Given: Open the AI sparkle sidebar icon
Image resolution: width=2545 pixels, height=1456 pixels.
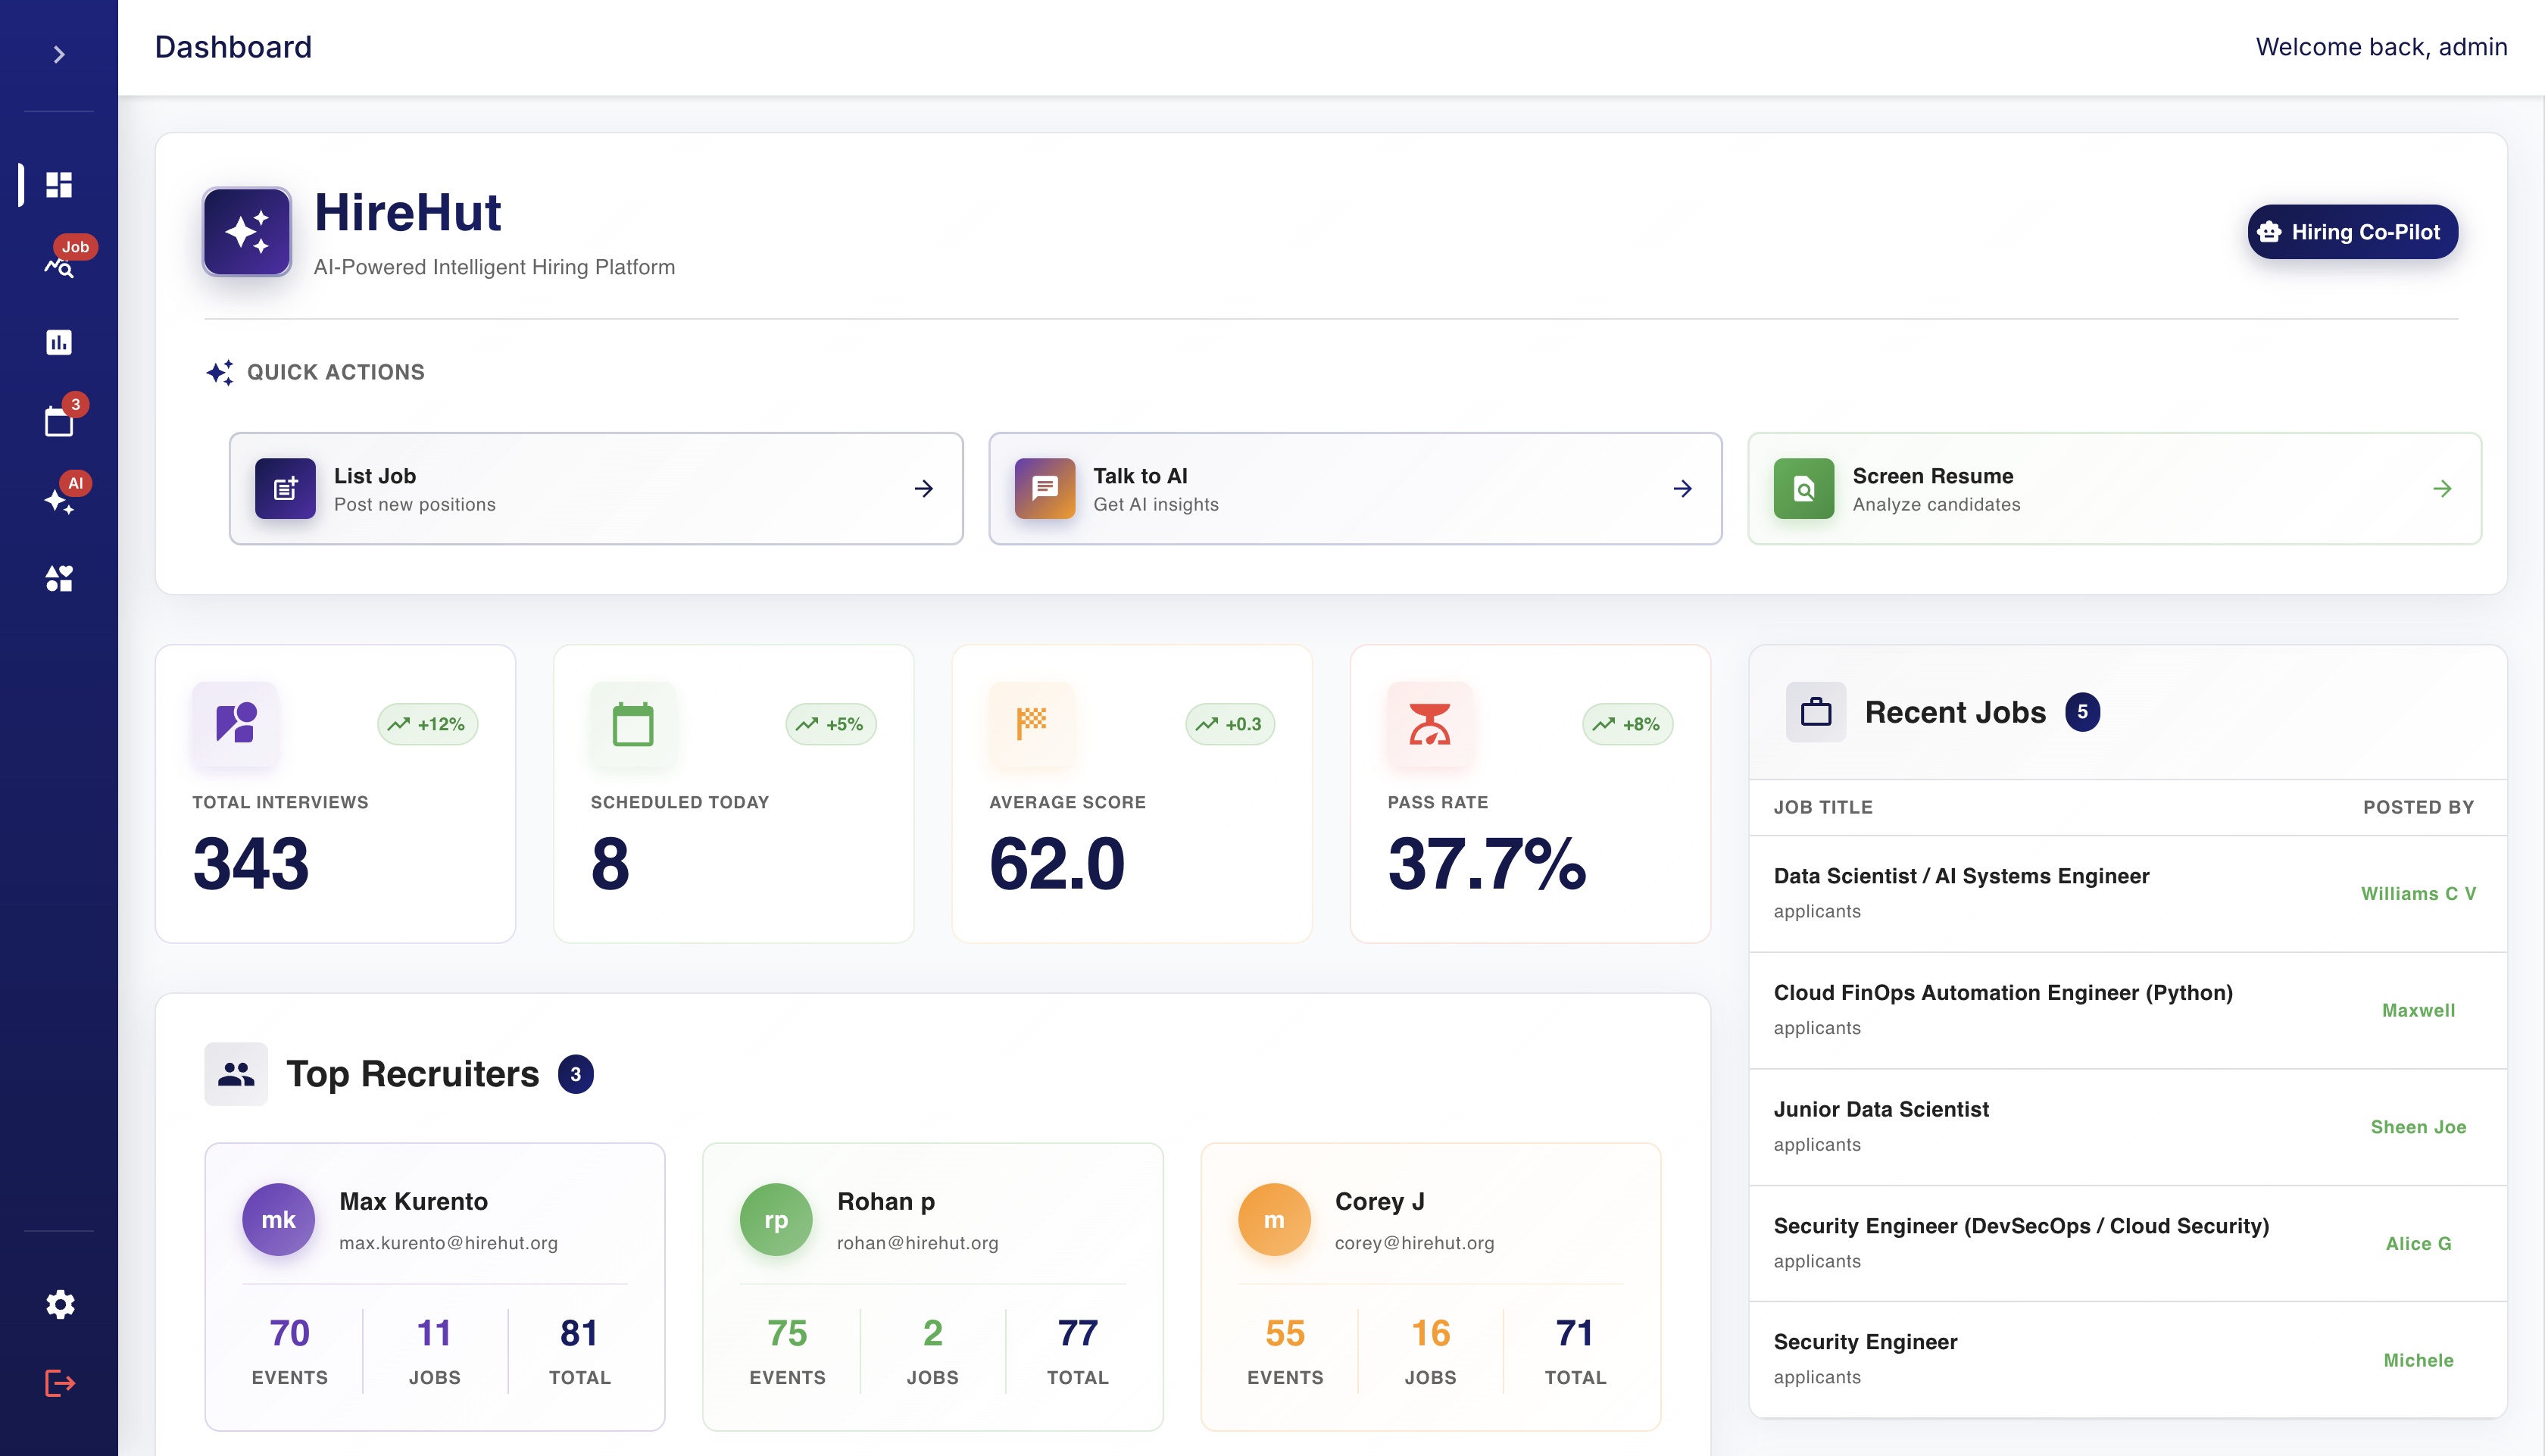Looking at the screenshot, I should (59, 500).
